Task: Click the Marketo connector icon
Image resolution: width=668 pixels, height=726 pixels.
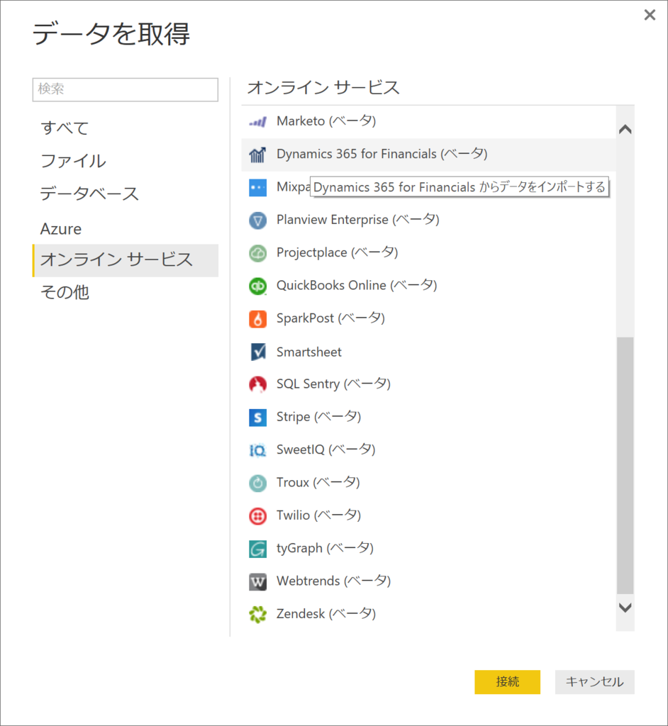Action: [257, 122]
